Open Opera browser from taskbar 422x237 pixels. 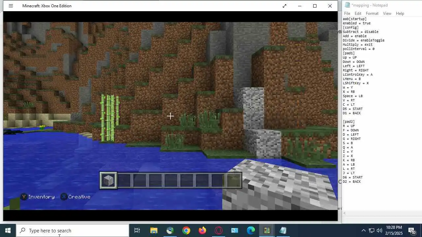pos(219,230)
